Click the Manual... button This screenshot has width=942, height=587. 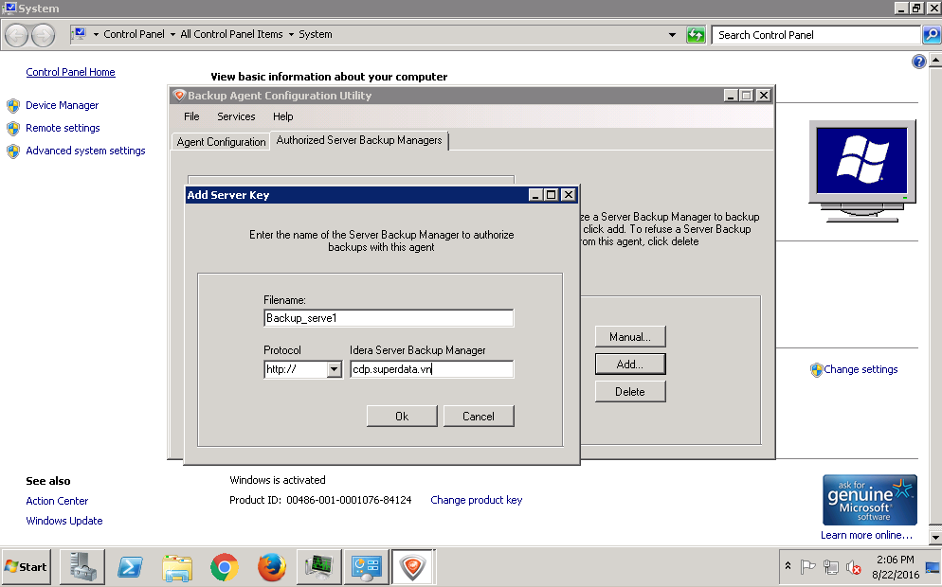click(630, 337)
